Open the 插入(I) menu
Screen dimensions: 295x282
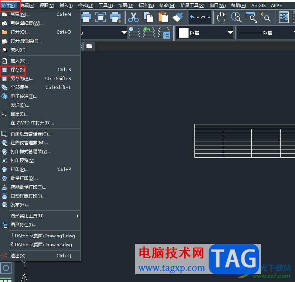tap(66, 6)
